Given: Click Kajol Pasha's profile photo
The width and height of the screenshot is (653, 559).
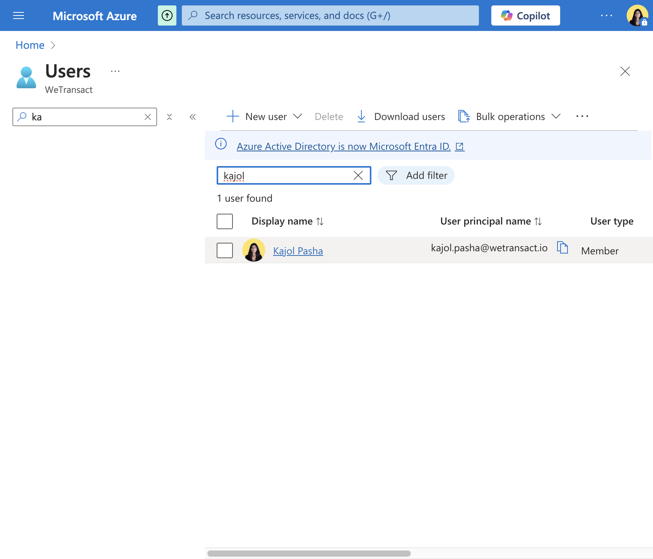Looking at the screenshot, I should (x=254, y=250).
